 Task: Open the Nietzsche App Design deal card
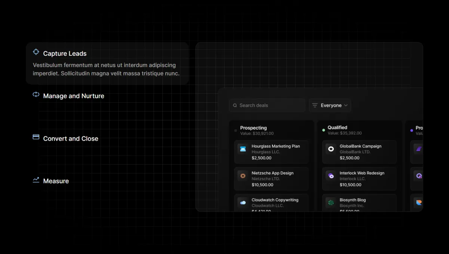click(271, 179)
